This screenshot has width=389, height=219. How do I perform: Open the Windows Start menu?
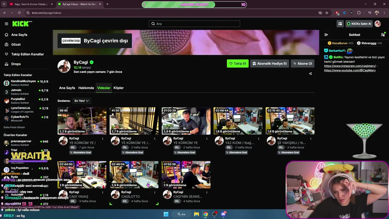166,214
